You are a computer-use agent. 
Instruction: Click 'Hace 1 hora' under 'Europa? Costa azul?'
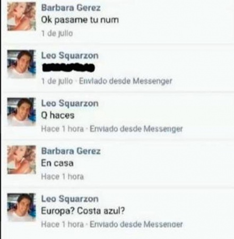pos(63,224)
